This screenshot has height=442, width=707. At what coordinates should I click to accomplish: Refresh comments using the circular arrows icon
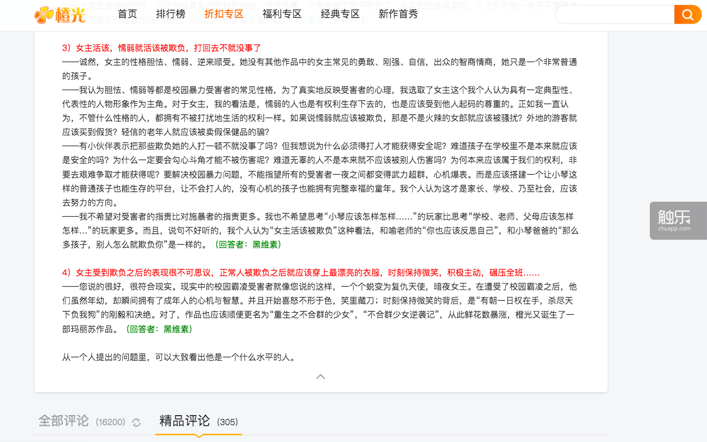click(x=136, y=422)
